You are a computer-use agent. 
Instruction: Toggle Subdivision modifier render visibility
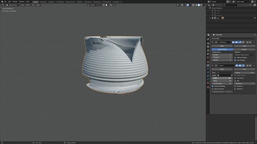(233, 42)
